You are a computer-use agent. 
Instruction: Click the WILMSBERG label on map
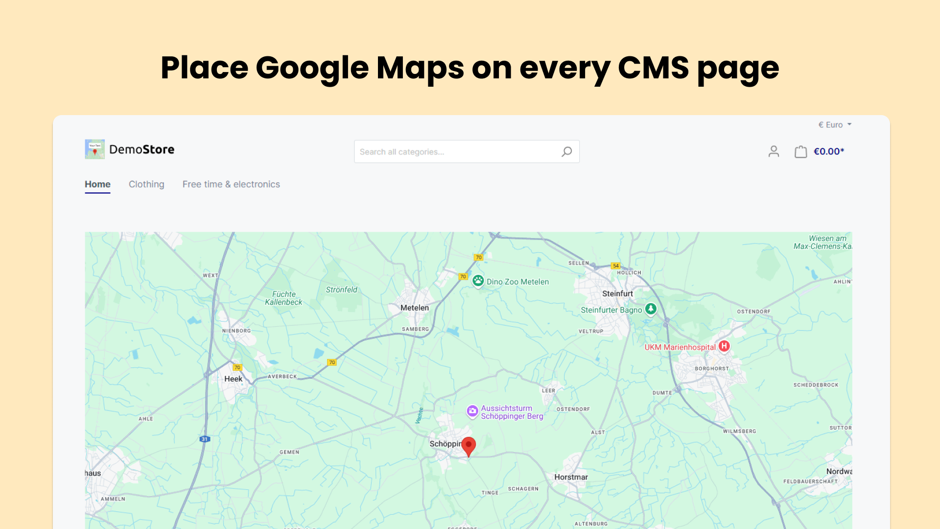[740, 431]
